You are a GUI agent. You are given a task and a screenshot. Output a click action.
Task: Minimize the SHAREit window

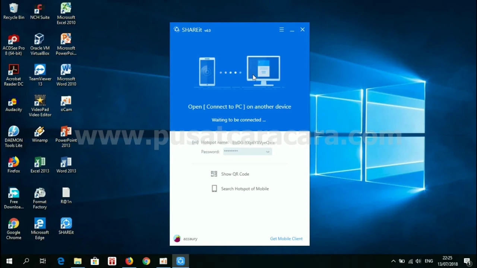click(x=292, y=30)
